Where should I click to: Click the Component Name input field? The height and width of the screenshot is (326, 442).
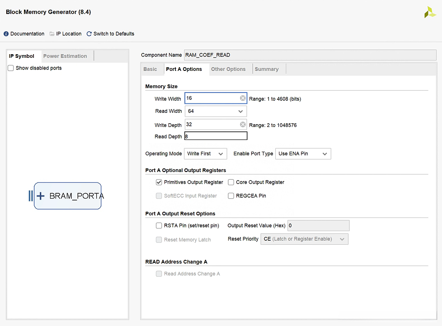pos(310,55)
